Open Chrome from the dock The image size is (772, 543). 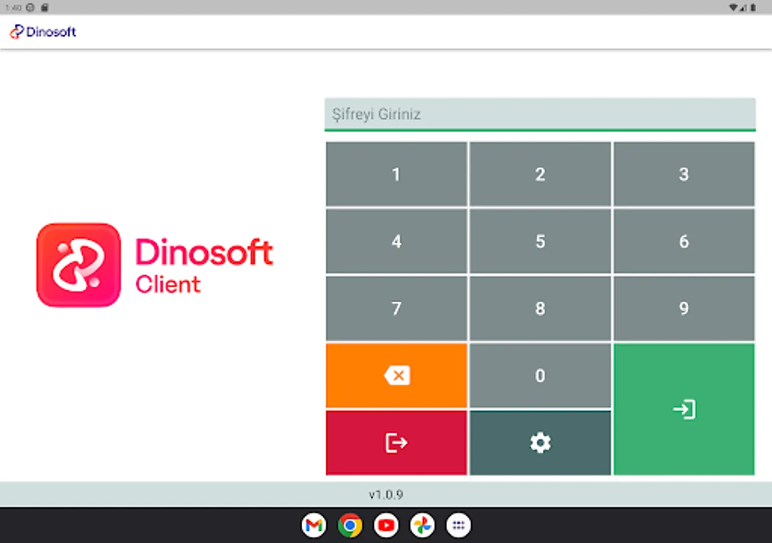pyautogui.click(x=350, y=525)
